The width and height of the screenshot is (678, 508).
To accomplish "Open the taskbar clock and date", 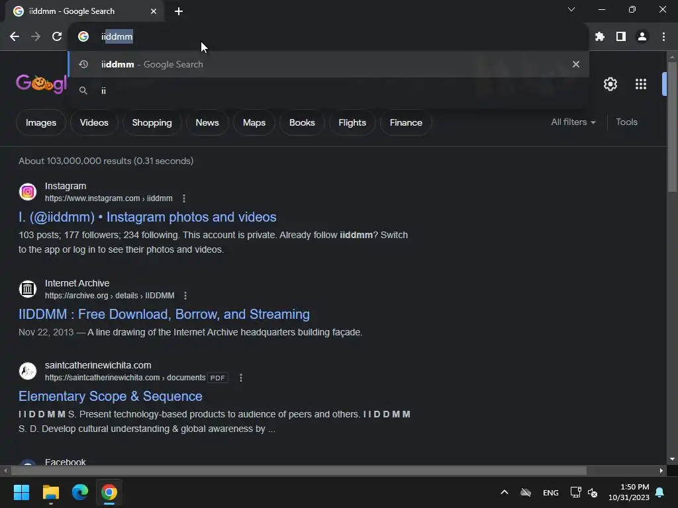I will (x=629, y=492).
